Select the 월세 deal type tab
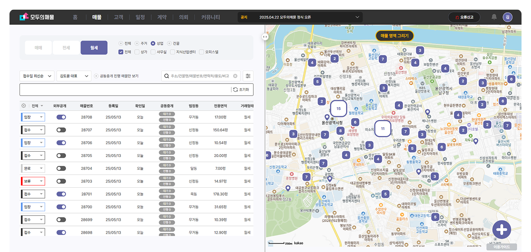Viewport: 531px width, 252px height. tap(94, 48)
